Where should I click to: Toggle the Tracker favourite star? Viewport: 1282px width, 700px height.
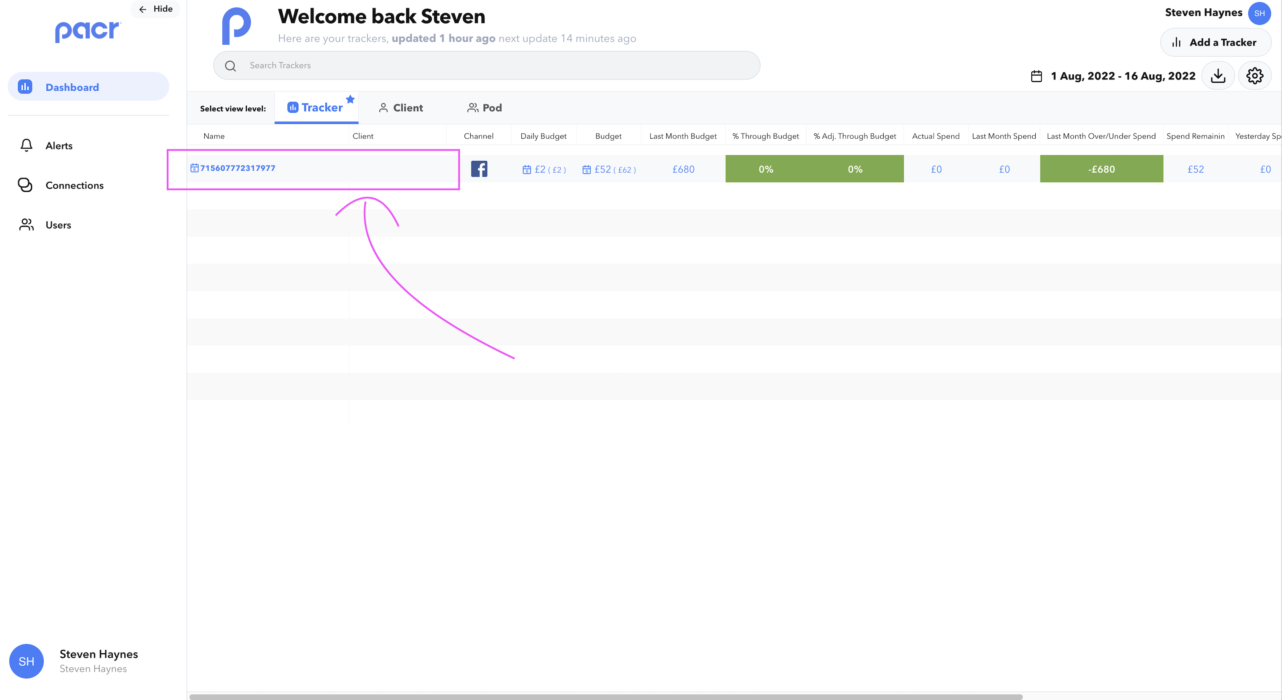pos(350,99)
